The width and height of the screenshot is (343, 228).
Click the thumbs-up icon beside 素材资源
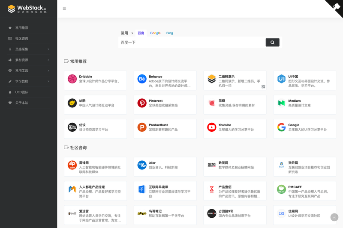point(10,60)
